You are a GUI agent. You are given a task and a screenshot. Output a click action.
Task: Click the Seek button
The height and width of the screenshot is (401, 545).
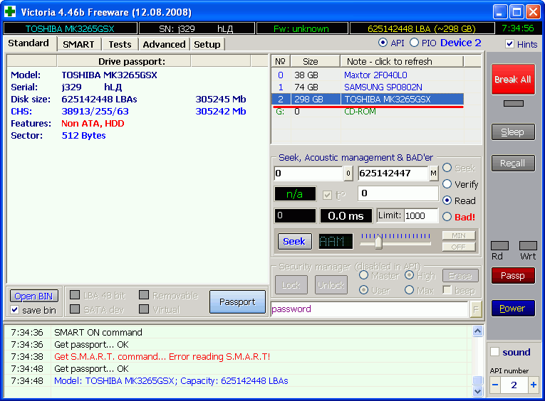[x=294, y=241]
